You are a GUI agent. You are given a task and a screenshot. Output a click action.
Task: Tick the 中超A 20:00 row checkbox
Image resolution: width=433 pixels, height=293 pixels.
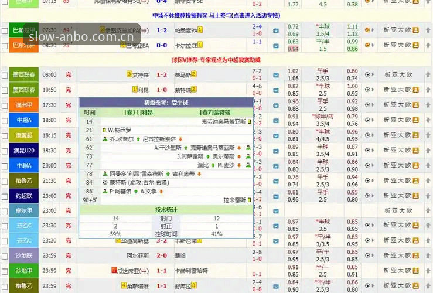point(5,166)
